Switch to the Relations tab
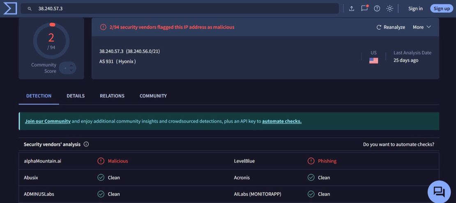456x203 pixels. [112, 96]
